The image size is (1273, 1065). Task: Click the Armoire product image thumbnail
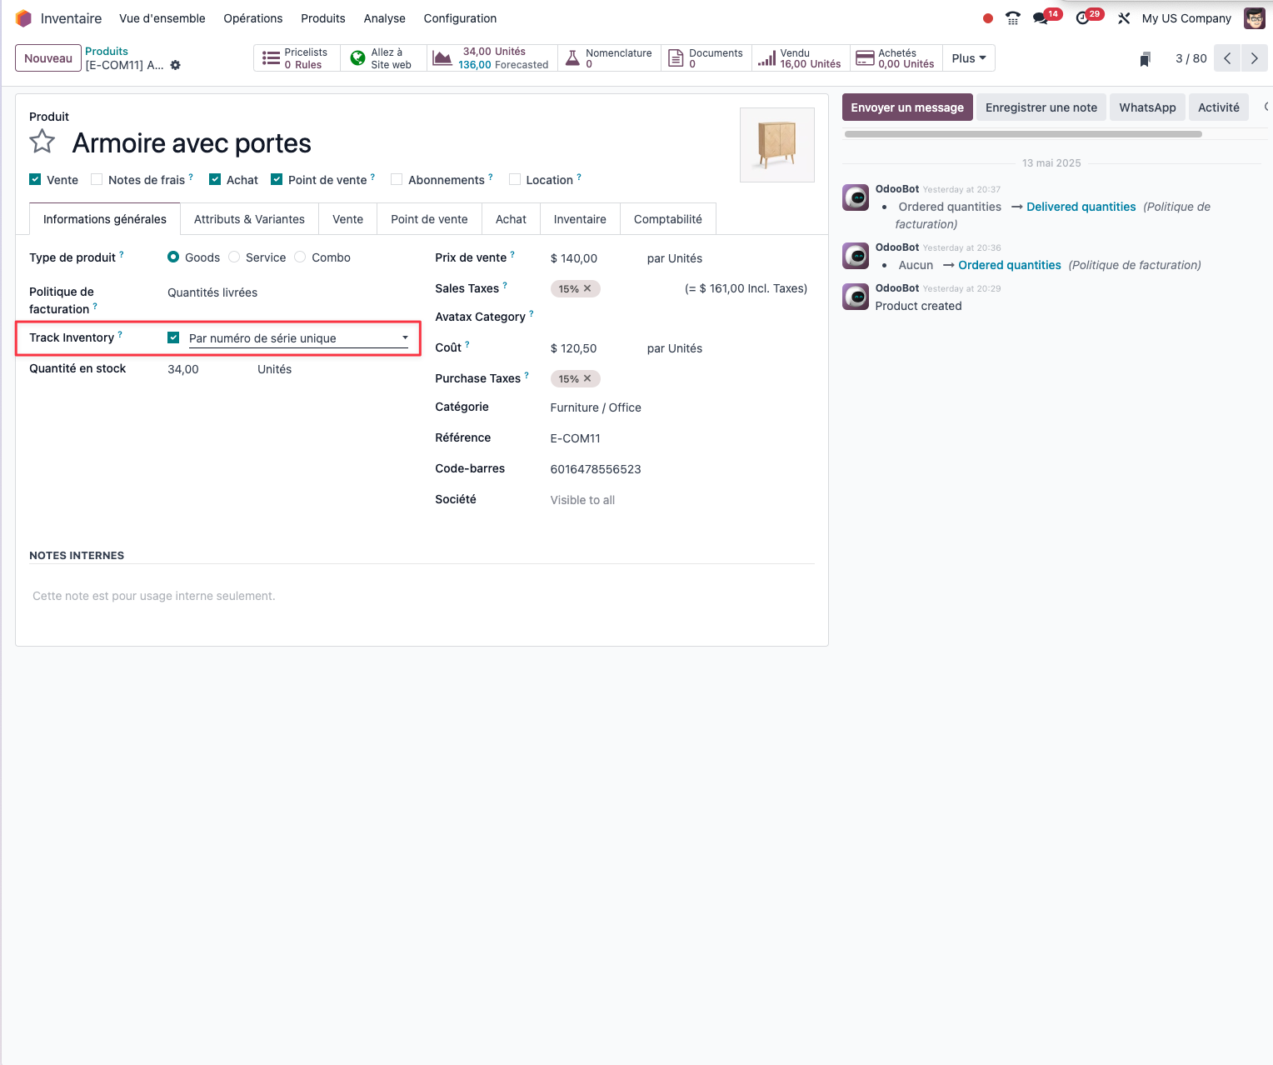click(777, 145)
